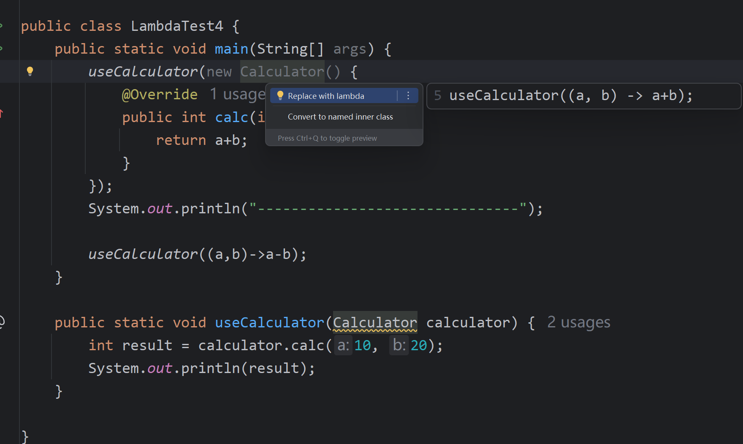Click the lambda expression (a,b)->a-b
This screenshot has width=743, height=444.
coord(252,254)
